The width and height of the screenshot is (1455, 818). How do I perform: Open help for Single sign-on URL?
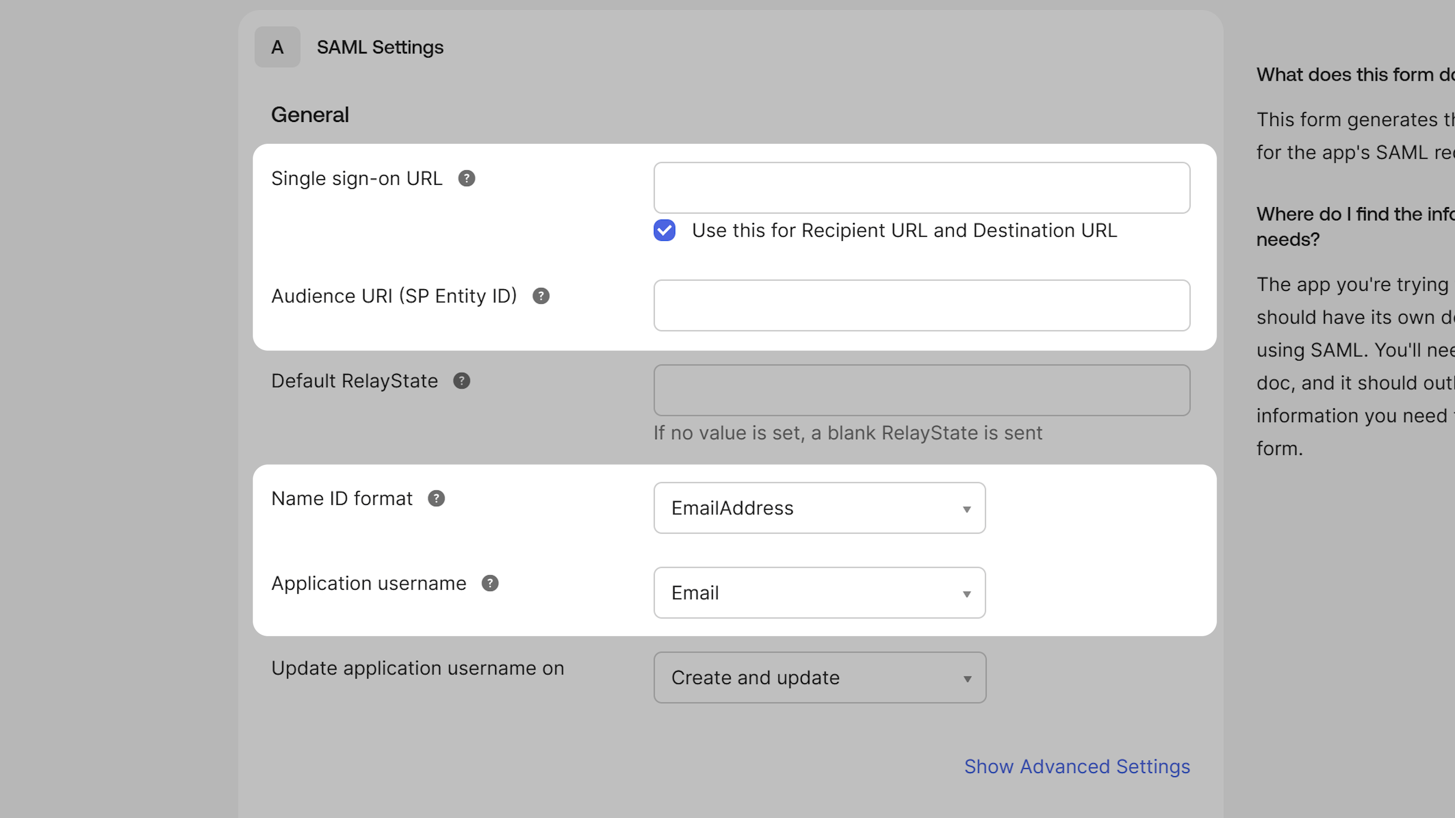pos(466,178)
